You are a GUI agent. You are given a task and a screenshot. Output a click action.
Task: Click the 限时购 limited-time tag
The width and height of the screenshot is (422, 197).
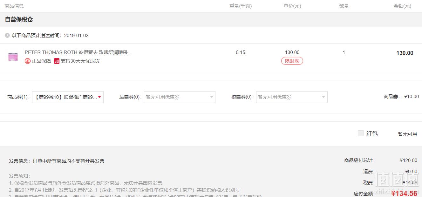[292, 61]
